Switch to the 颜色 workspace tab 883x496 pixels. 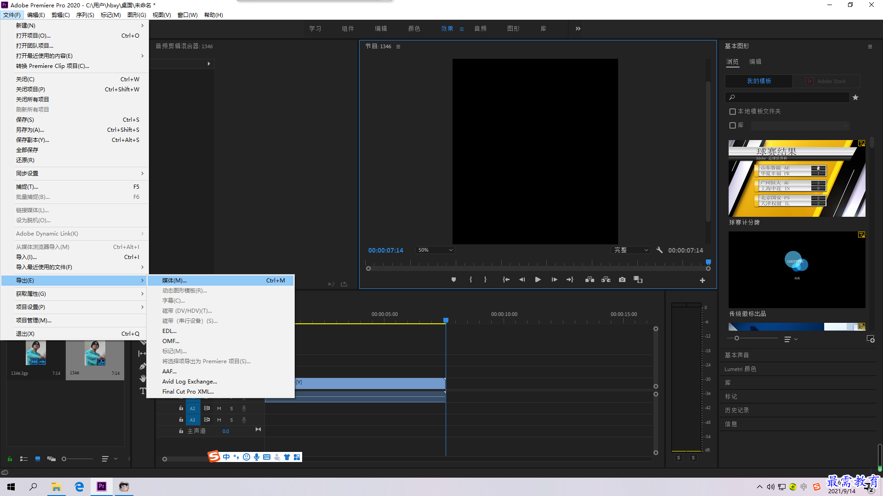414,28
